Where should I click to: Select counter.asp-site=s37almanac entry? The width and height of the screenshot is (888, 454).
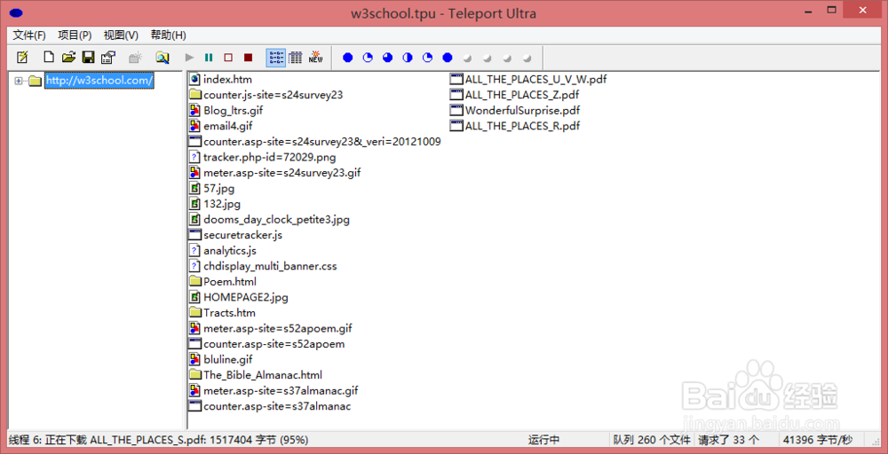277,406
